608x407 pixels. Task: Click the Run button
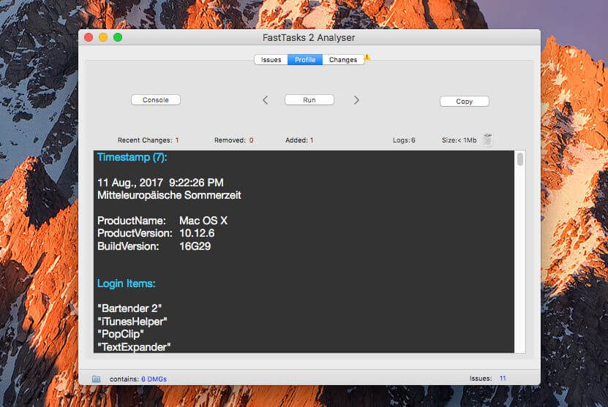click(x=309, y=100)
